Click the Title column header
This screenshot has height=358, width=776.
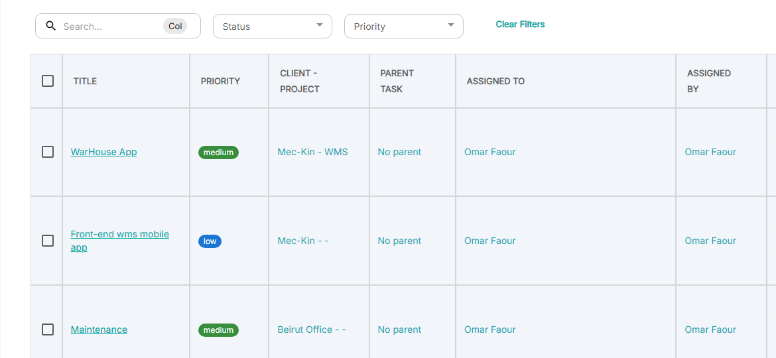point(85,81)
